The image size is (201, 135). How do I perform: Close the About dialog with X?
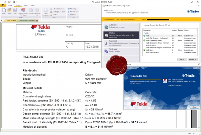(199, 64)
